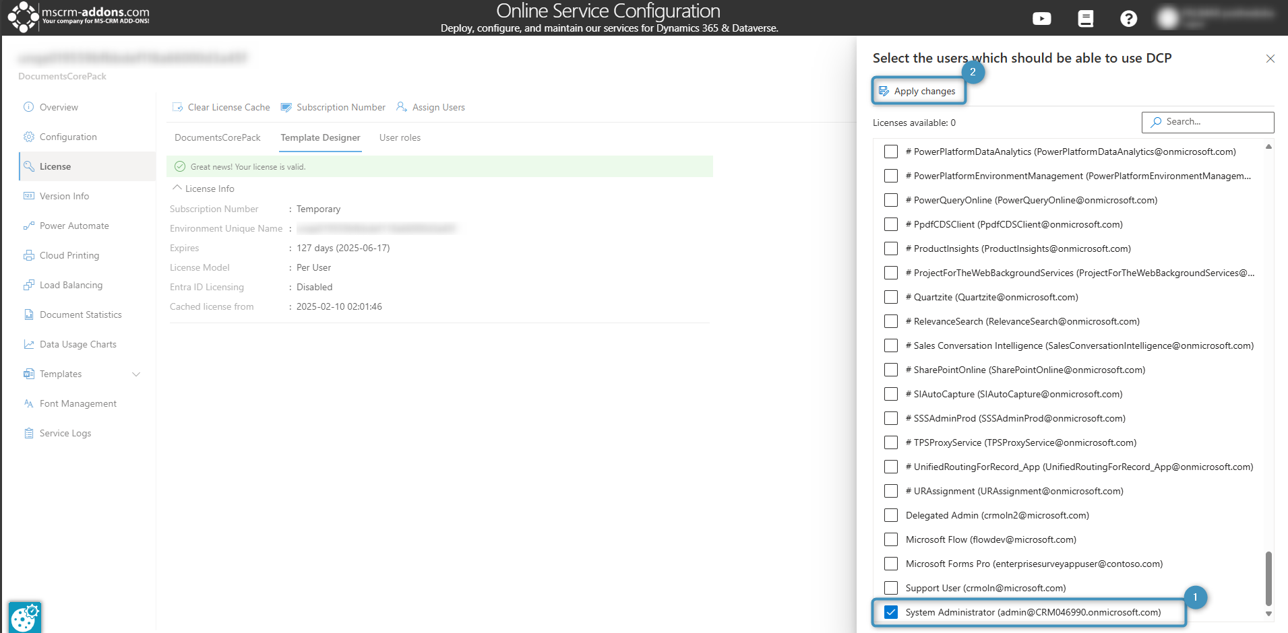Click the Subscription Number button
The height and width of the screenshot is (633, 1288).
(333, 107)
